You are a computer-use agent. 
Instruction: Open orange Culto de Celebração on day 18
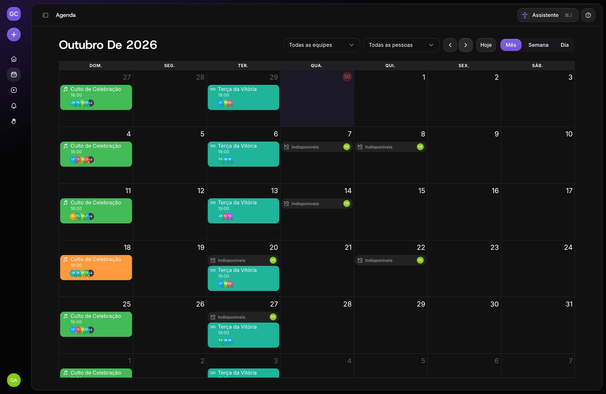pyautogui.click(x=96, y=267)
